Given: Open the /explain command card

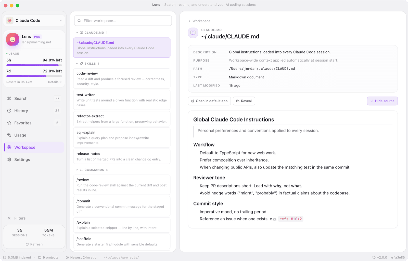Looking at the screenshot, I should [x=122, y=225].
